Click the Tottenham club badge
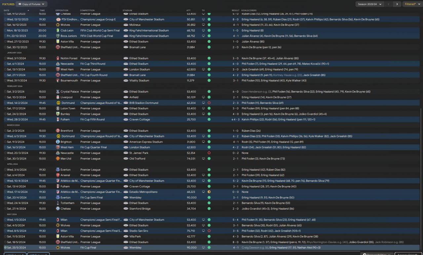Image resolution: width=423 pixels, height=255 pixels. (58, 203)
